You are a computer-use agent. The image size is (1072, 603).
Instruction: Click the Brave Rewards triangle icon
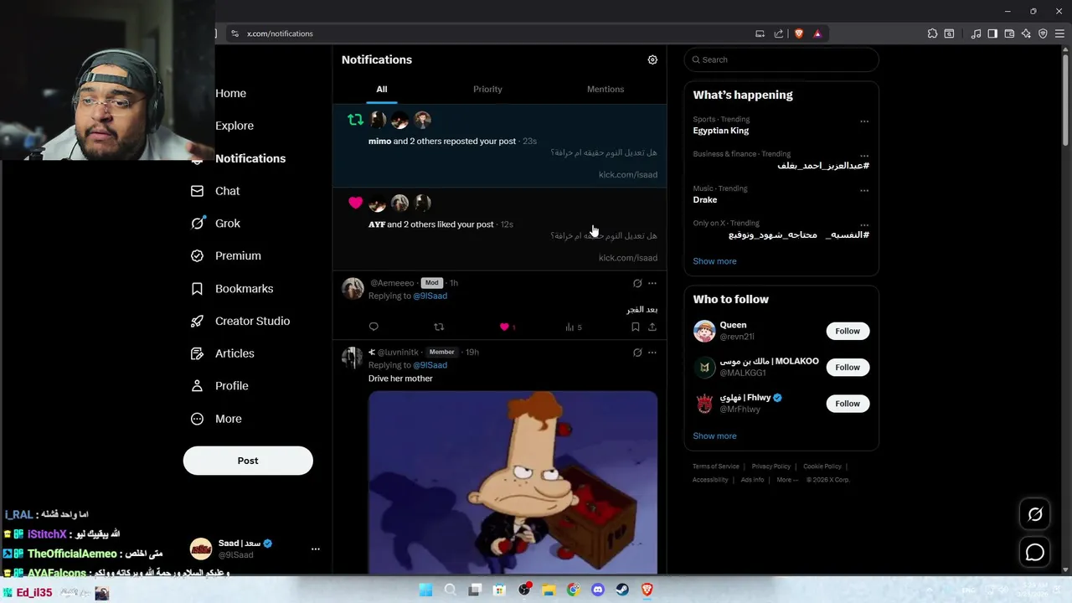817,33
